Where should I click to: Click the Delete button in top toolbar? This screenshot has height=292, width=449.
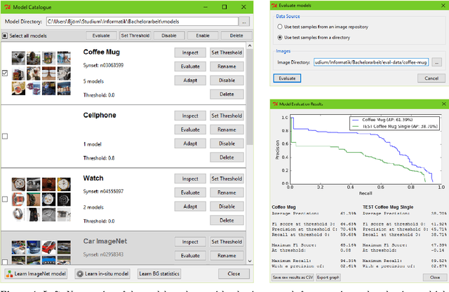click(236, 36)
